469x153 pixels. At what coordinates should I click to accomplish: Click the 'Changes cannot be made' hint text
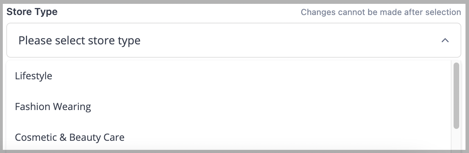click(x=381, y=12)
